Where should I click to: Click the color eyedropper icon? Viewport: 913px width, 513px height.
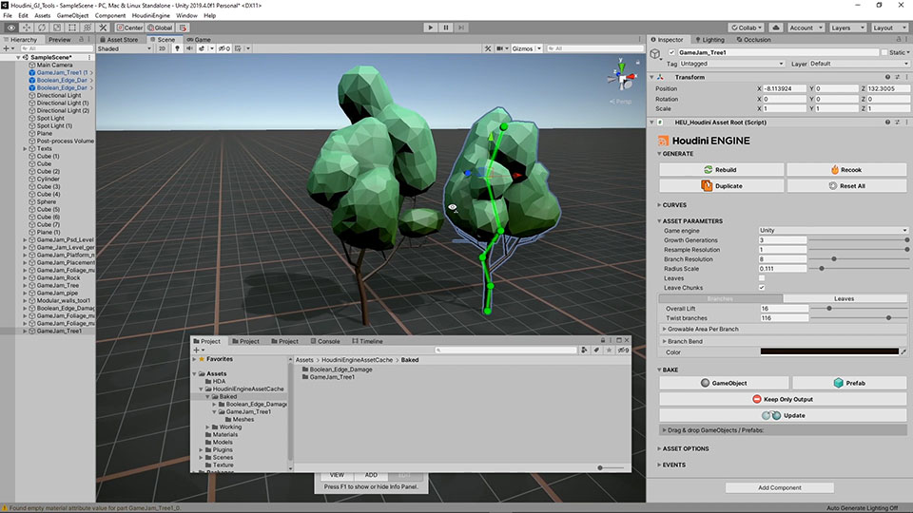pyautogui.click(x=903, y=351)
